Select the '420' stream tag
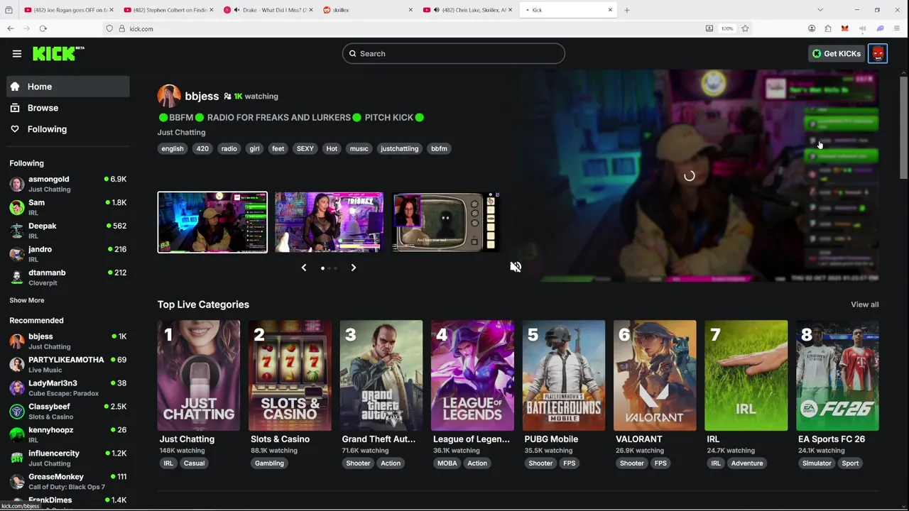Viewport: 909px width, 511px height. click(202, 148)
